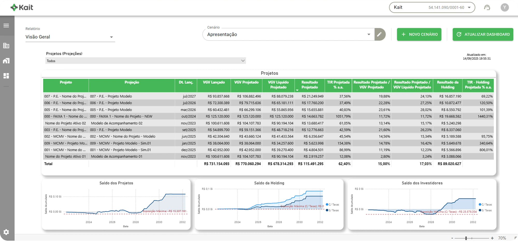Expand the Projetos (Projeções) Todos dropdown
The height and width of the screenshot is (242, 518).
click(x=145, y=61)
